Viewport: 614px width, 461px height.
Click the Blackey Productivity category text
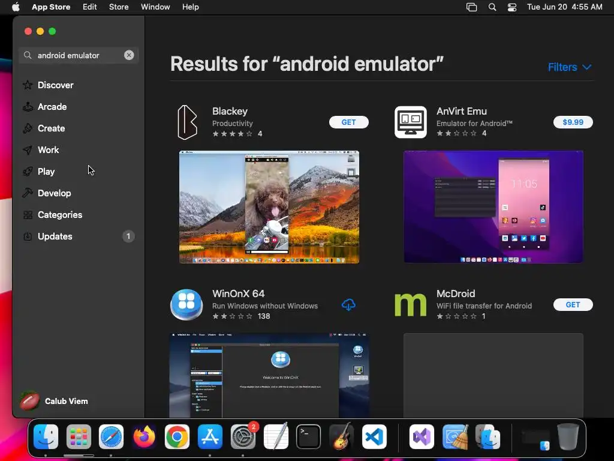tap(233, 124)
